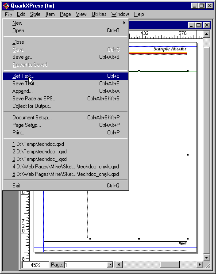Open Document Setup... dialog
This screenshot has width=216, height=274.
(66, 118)
